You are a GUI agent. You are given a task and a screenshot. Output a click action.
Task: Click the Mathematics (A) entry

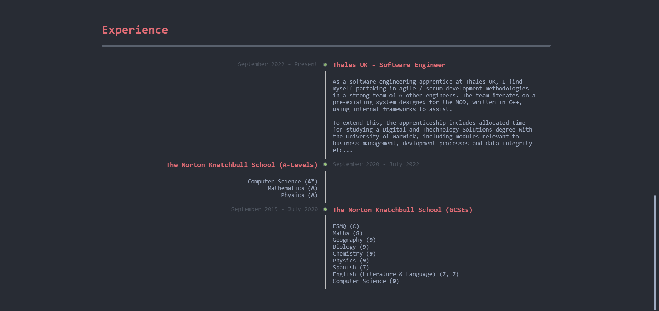pyautogui.click(x=292, y=188)
